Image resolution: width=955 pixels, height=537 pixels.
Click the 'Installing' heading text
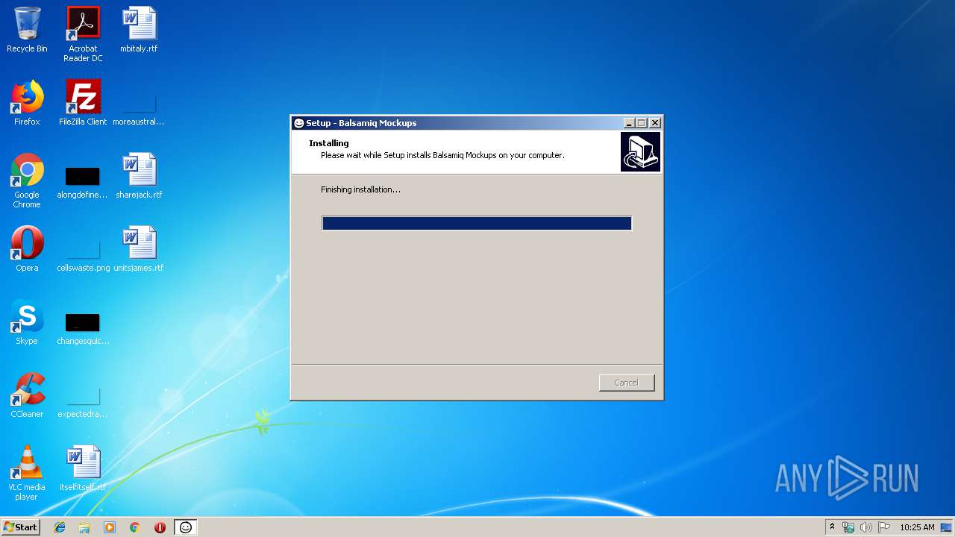[329, 143]
